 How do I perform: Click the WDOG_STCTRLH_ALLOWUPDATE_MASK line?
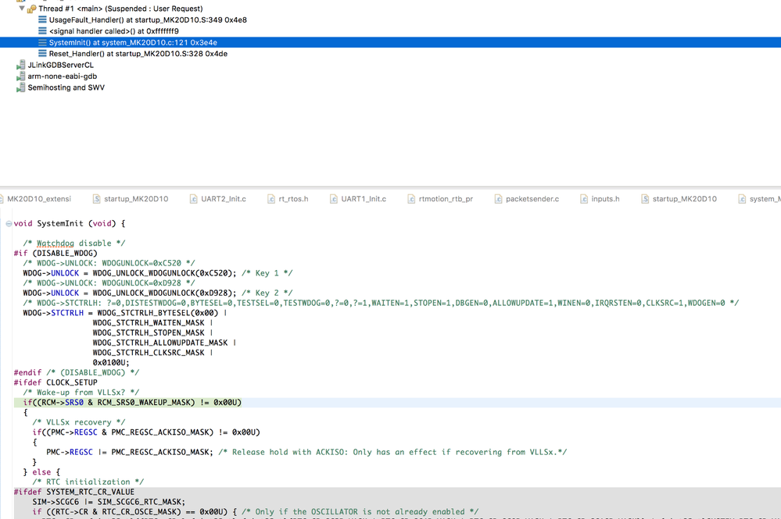pyautogui.click(x=164, y=343)
